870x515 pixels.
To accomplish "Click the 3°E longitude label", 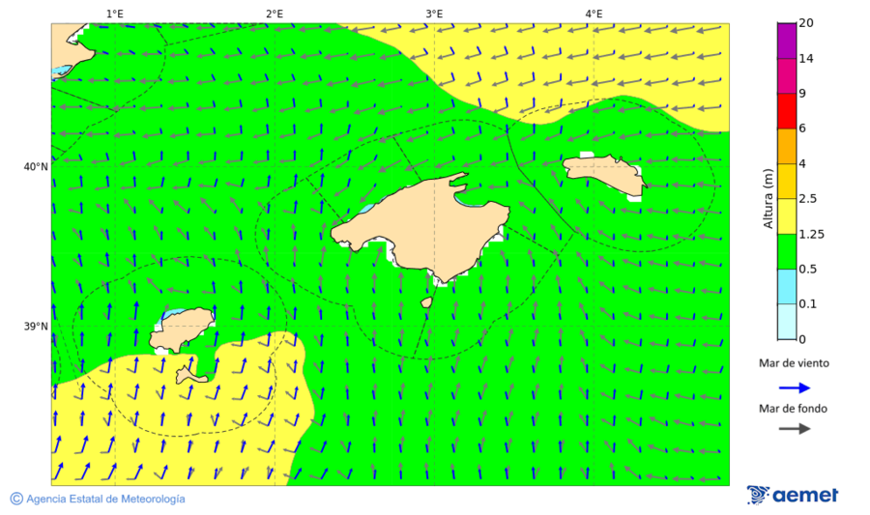I will click(x=434, y=14).
